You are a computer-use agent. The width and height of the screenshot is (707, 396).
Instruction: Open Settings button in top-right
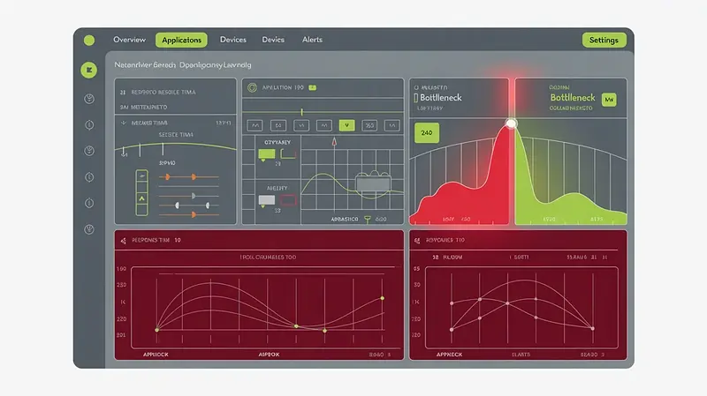click(x=604, y=40)
